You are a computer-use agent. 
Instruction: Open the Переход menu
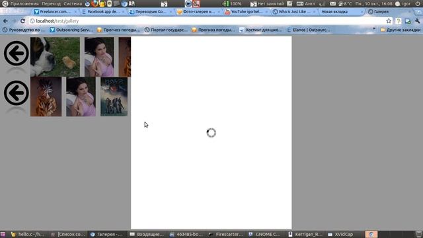[52, 4]
